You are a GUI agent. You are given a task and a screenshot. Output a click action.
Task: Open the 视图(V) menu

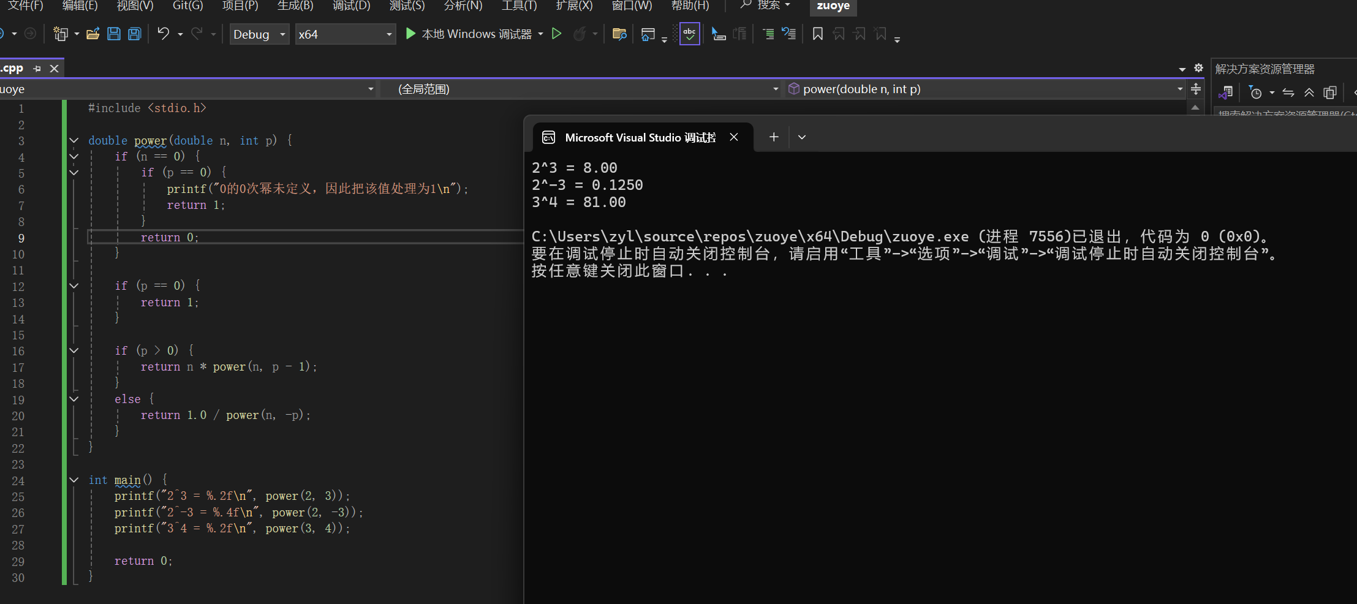click(135, 6)
